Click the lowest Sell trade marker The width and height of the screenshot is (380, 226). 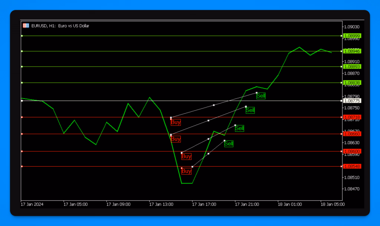(229, 144)
